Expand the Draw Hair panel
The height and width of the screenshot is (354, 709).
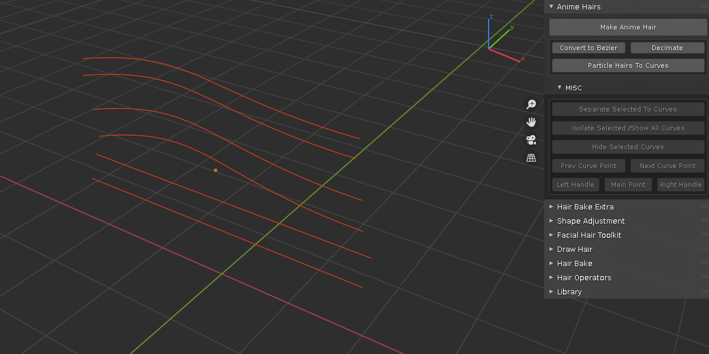tap(551, 249)
